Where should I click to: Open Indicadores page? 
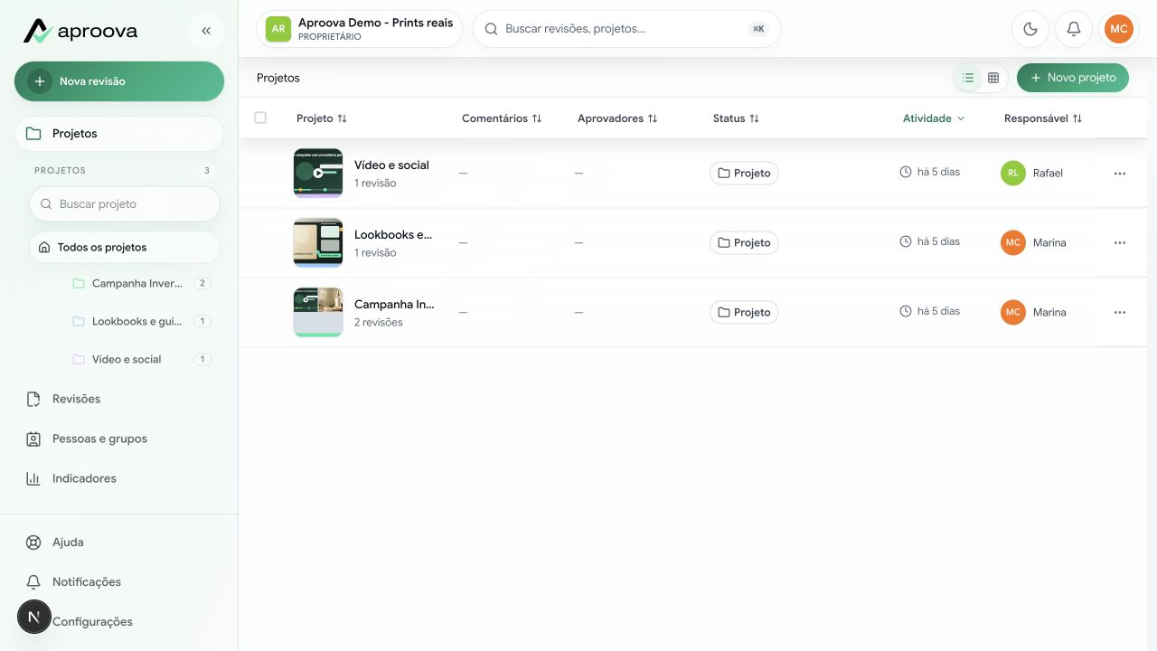(119, 478)
